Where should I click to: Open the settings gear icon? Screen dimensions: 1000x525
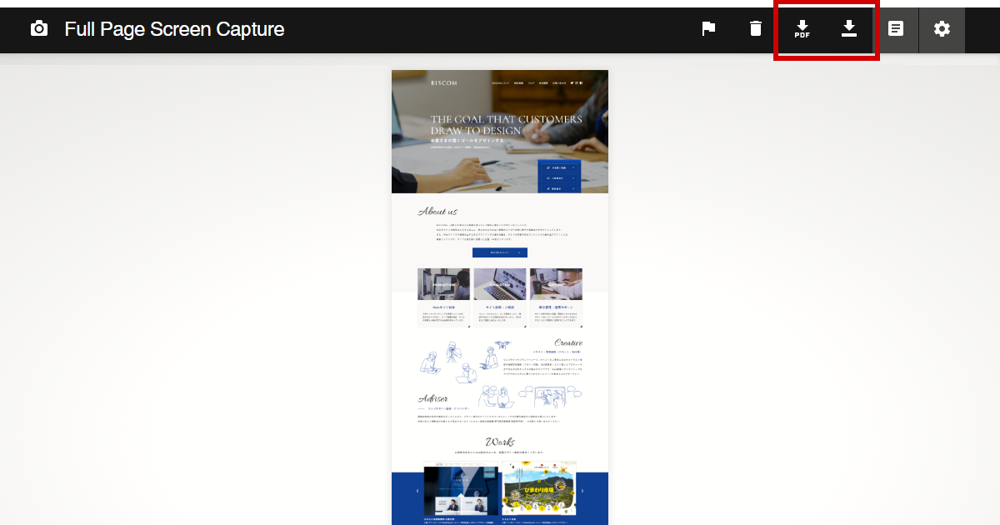942,29
